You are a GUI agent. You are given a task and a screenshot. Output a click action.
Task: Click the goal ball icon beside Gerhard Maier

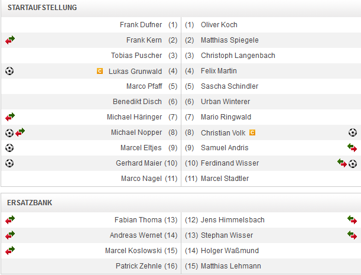(x=9, y=163)
